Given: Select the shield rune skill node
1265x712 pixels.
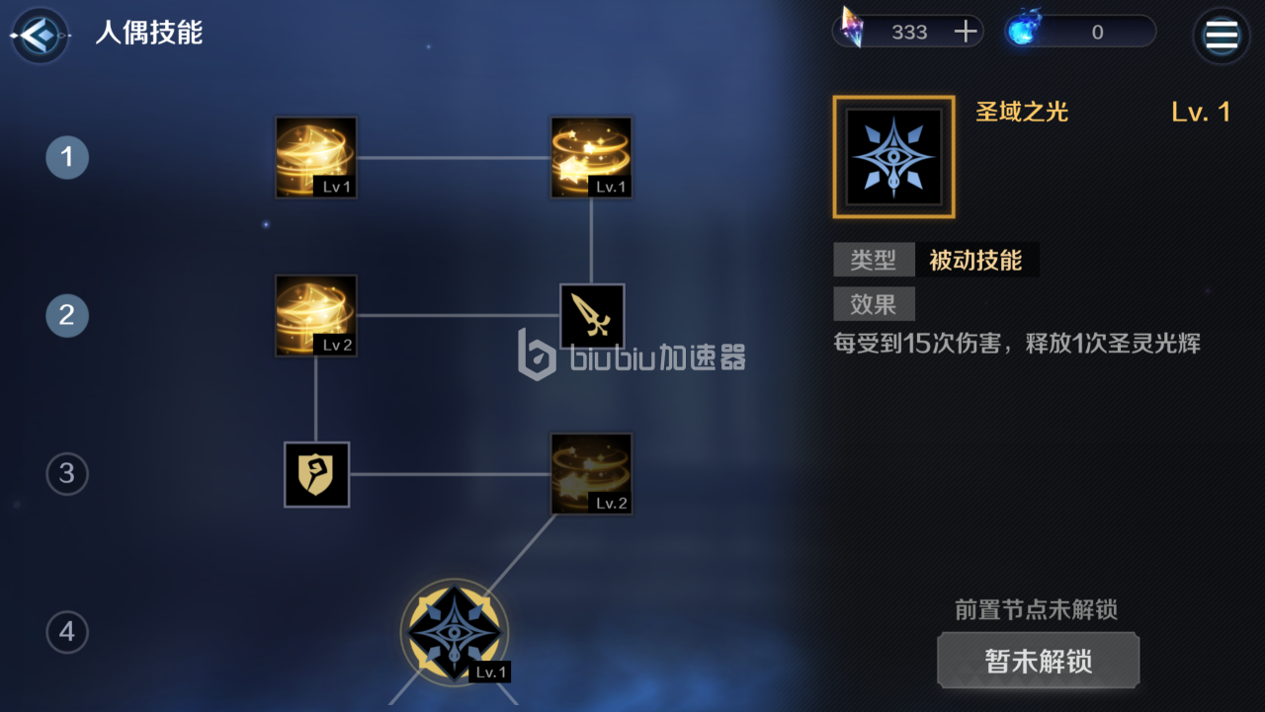Looking at the screenshot, I should (316, 474).
